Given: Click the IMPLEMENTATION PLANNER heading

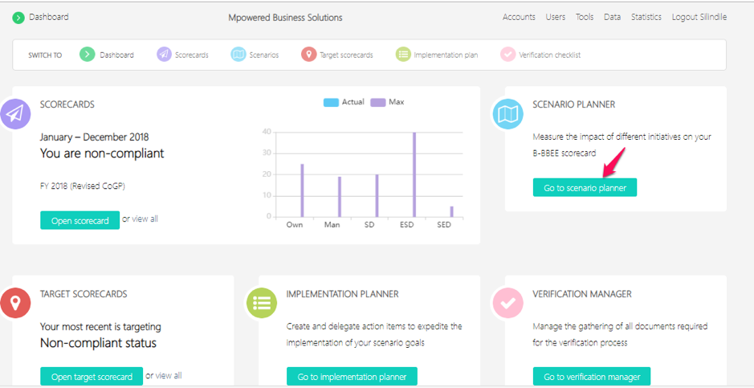Looking at the screenshot, I should pos(342,294).
